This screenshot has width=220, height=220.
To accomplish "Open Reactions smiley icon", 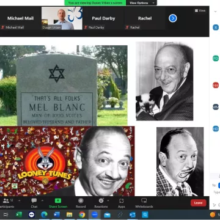I will click(101, 200).
